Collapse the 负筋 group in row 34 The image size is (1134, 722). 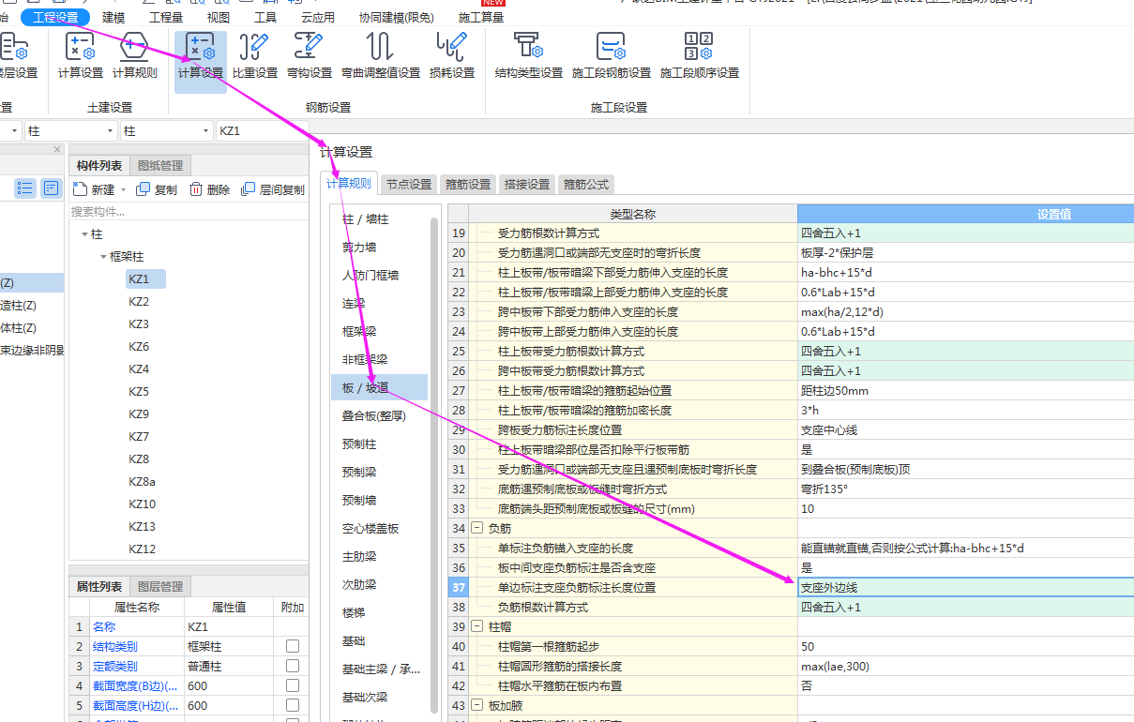(x=476, y=528)
